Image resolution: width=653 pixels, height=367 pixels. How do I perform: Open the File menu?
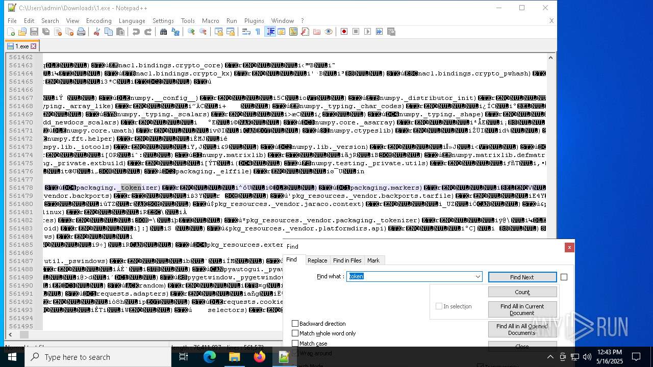click(12, 21)
